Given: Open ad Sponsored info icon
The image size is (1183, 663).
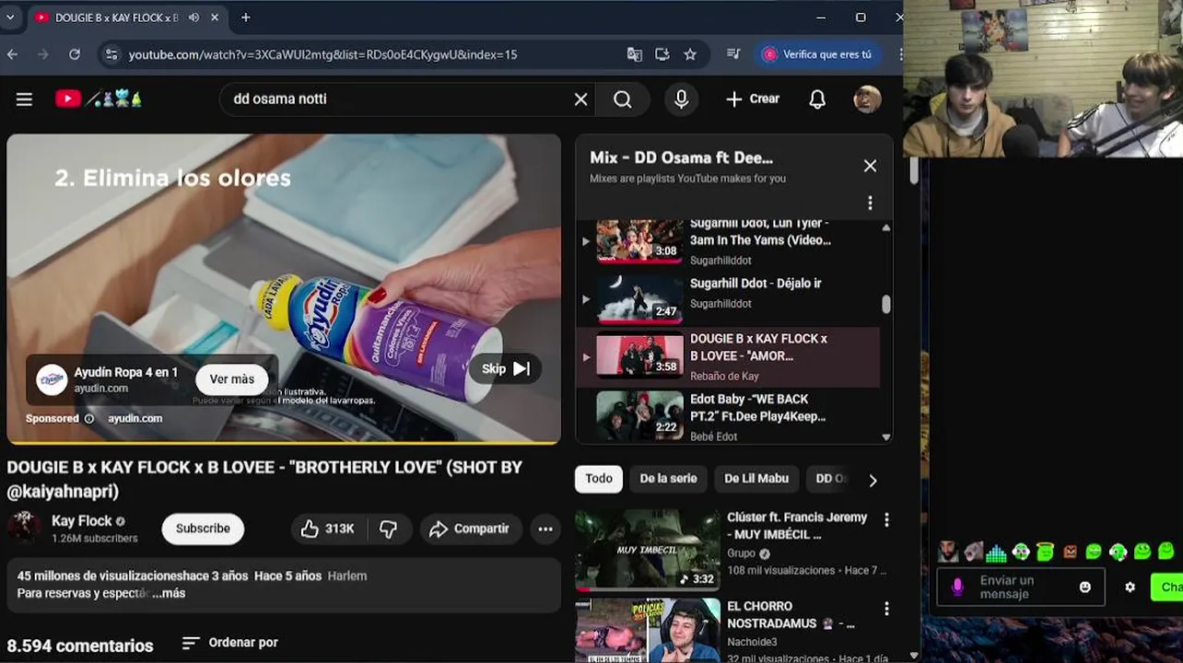Looking at the screenshot, I should [x=89, y=418].
